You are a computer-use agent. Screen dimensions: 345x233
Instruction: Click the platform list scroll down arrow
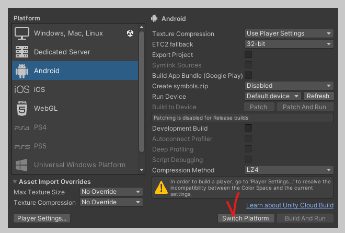[x=142, y=170]
